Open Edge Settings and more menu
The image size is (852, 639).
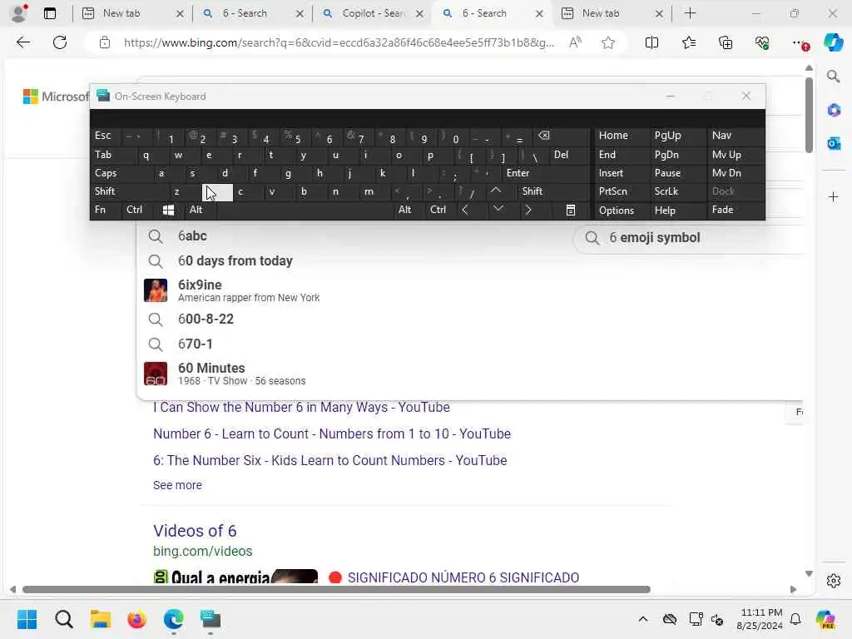pos(800,42)
